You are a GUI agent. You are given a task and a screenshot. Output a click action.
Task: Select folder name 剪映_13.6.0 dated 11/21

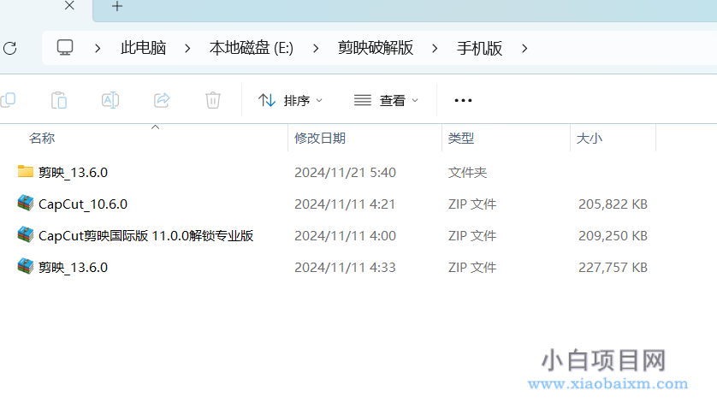[74, 173]
